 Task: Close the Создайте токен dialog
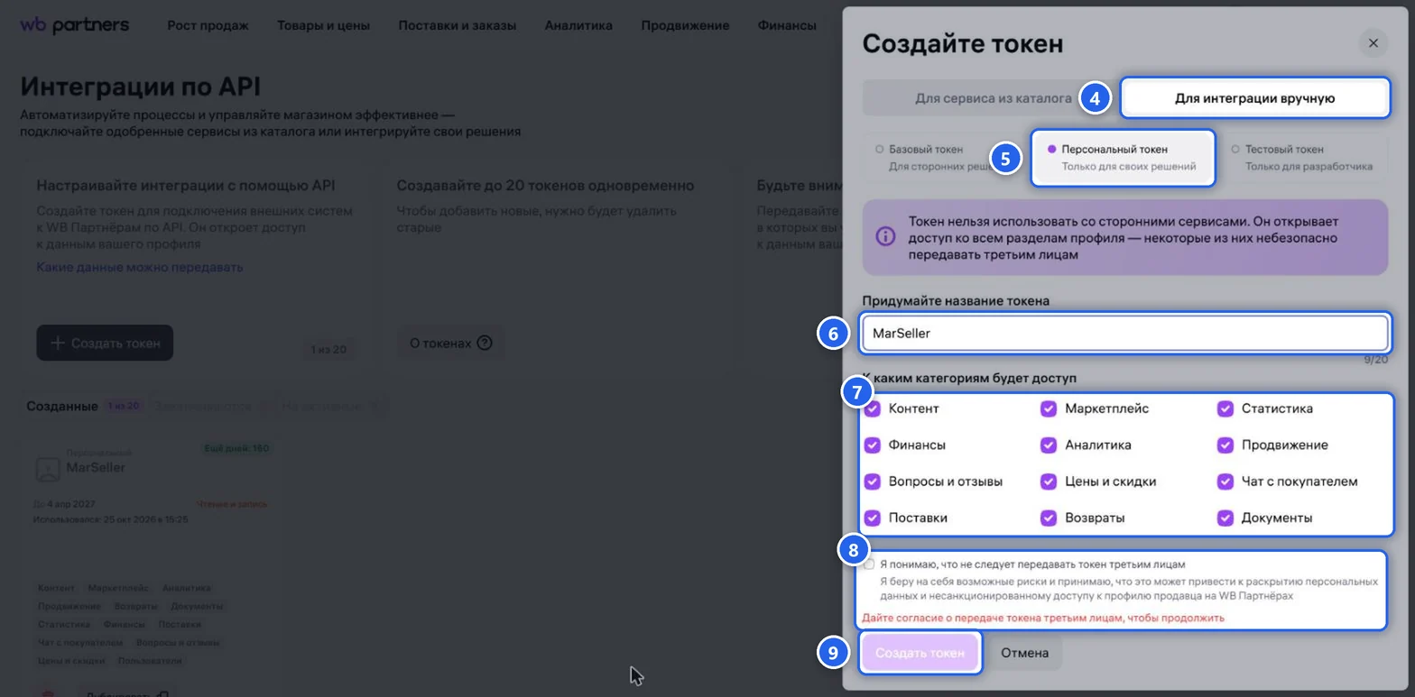[1373, 42]
